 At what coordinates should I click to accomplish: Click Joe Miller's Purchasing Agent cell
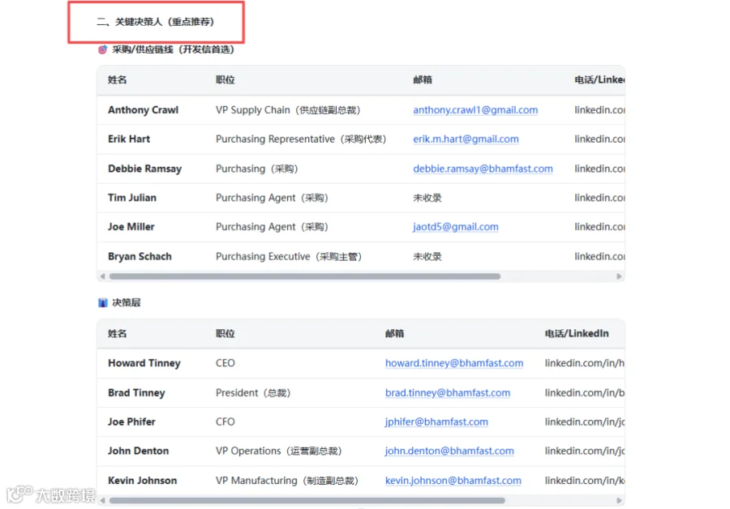[272, 227]
